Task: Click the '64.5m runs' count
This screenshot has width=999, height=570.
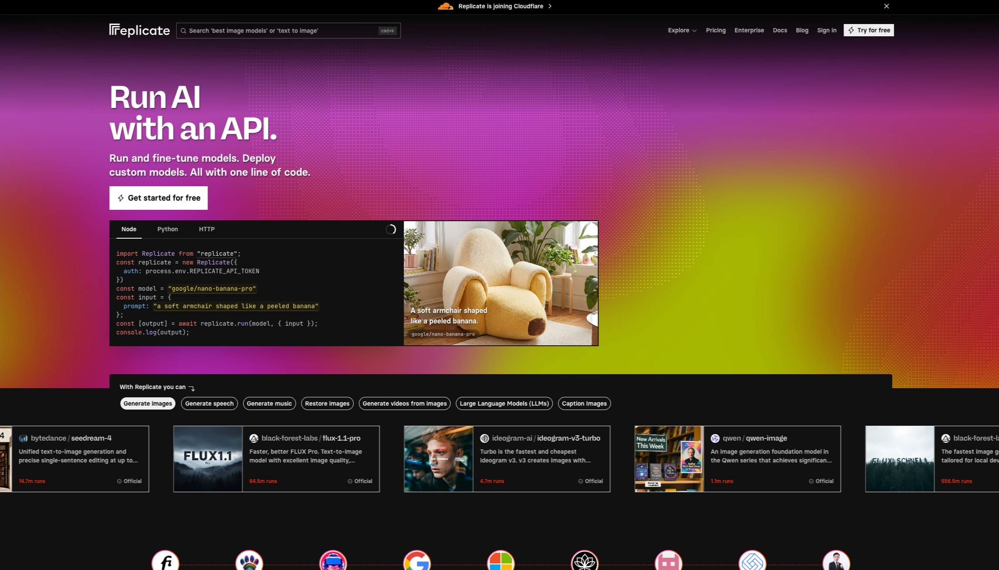Action: coord(263,481)
